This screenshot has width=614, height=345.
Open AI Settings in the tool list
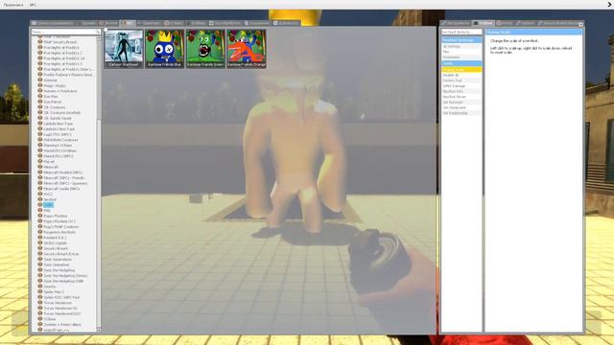[x=461, y=46]
